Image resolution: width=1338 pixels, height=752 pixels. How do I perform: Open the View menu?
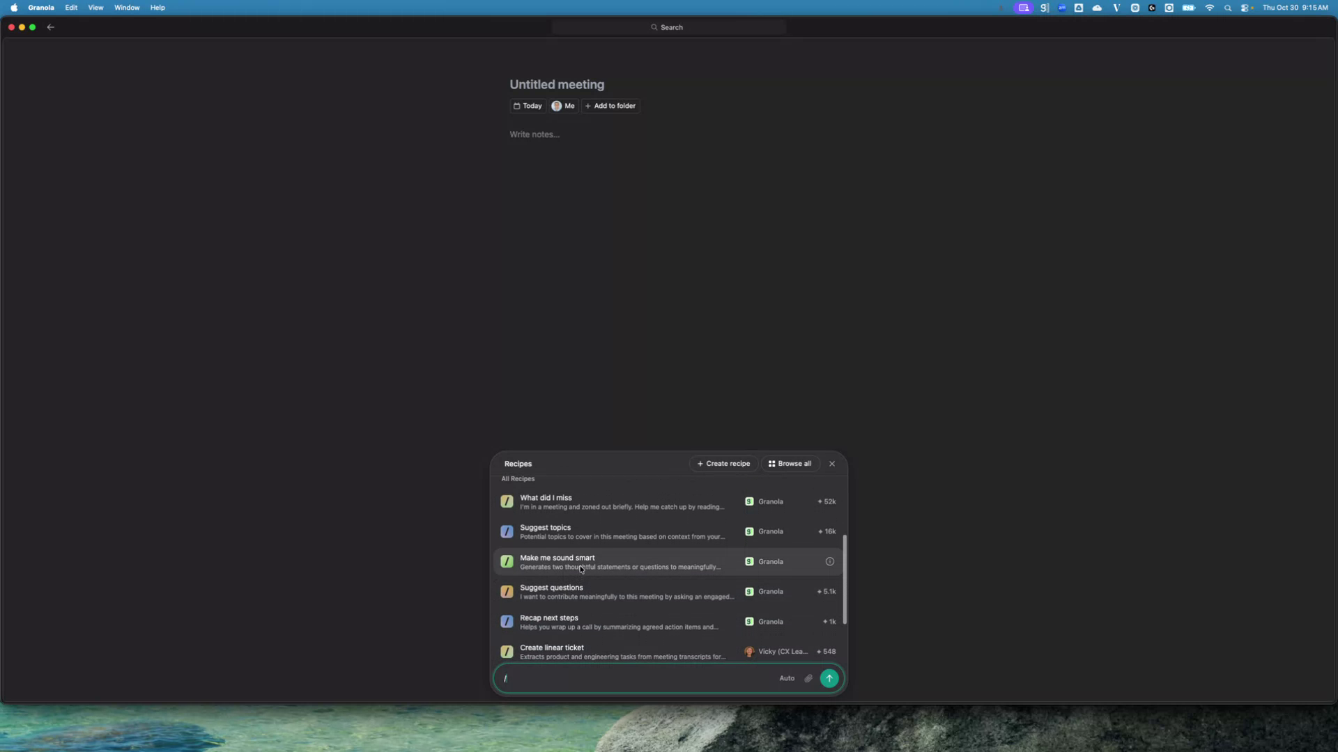[95, 8]
